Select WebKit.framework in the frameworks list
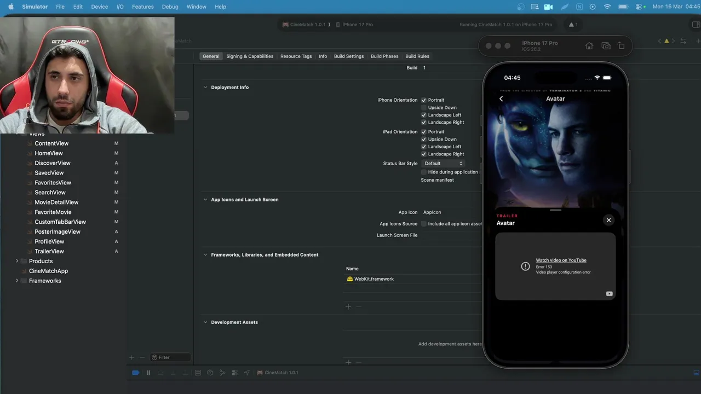 point(374,279)
